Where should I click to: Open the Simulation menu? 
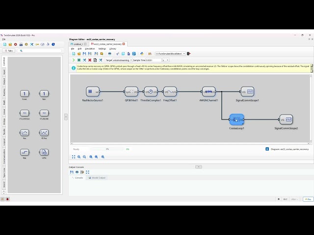tap(90, 49)
